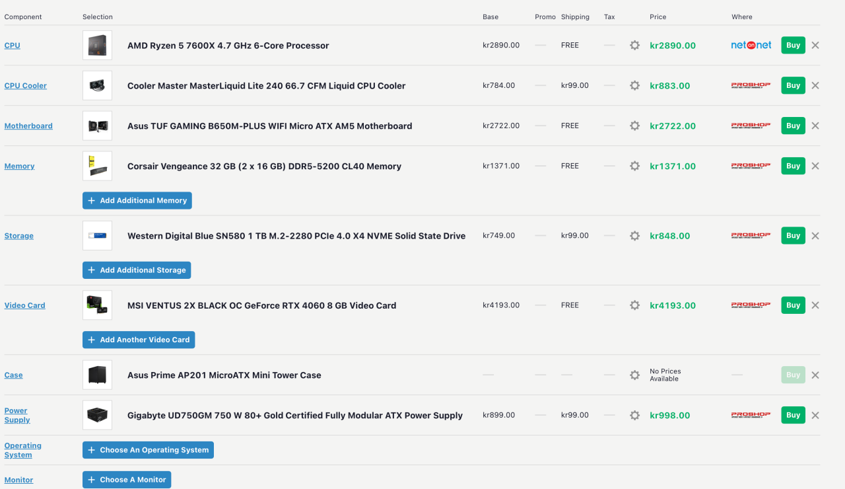Delete the Asus Prime AP201 case

pos(815,375)
